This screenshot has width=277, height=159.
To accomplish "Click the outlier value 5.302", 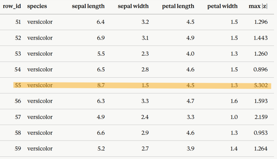I will coord(261,85).
